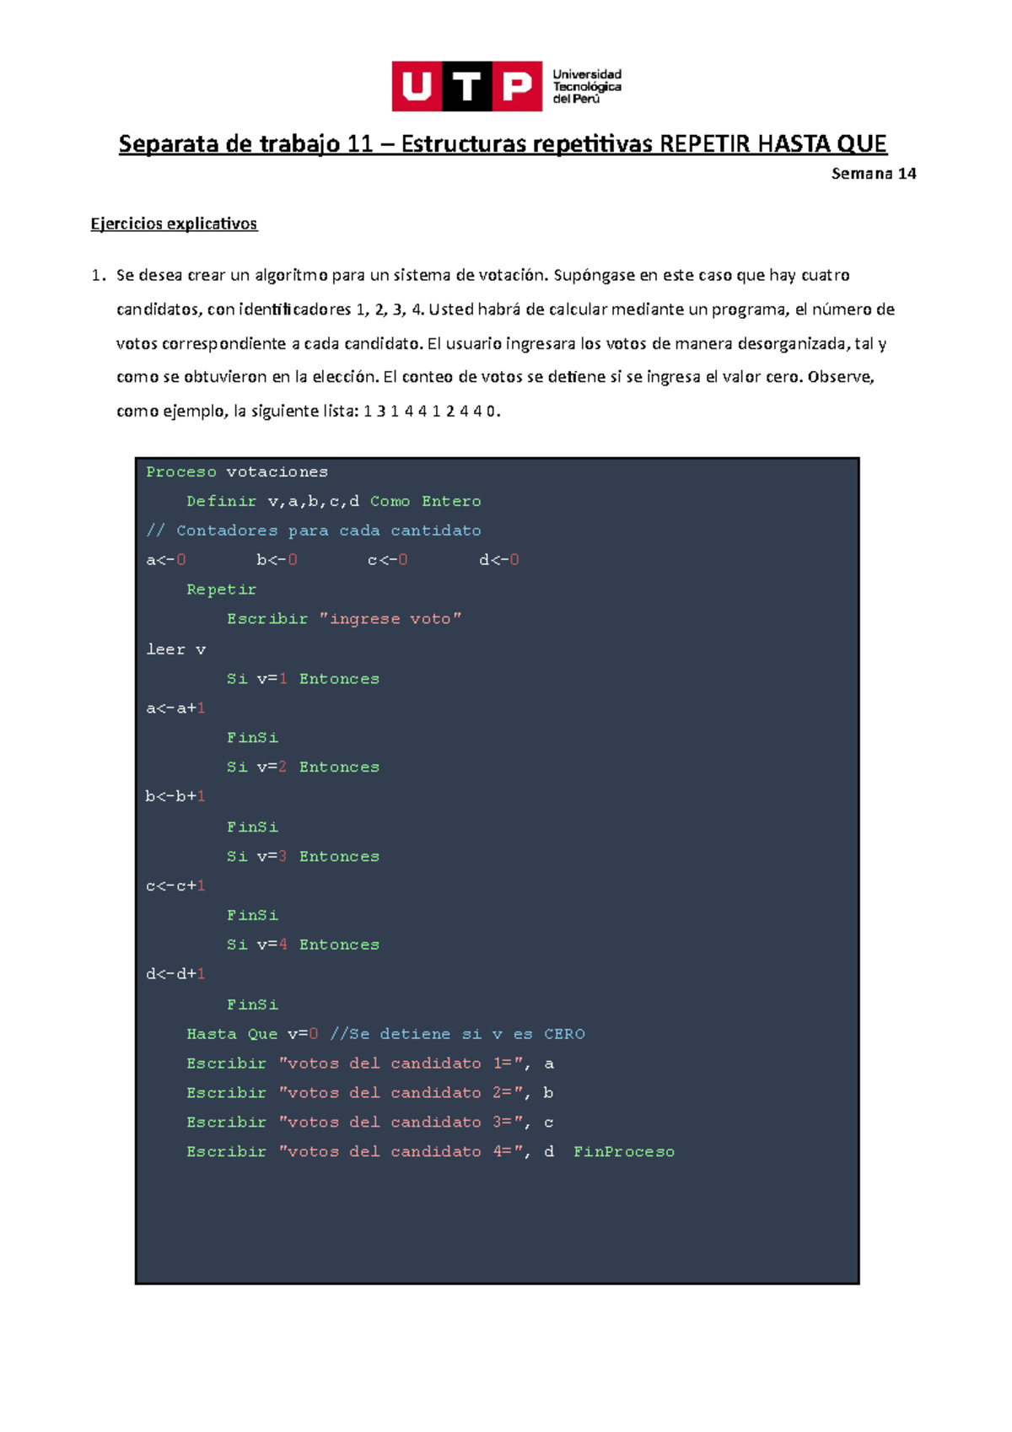The height and width of the screenshot is (1432, 1012).
Task: Click the red P block in UTP logo
Action: (x=516, y=86)
